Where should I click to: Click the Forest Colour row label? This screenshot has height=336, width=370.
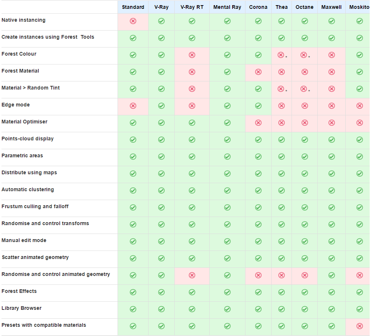(19, 54)
